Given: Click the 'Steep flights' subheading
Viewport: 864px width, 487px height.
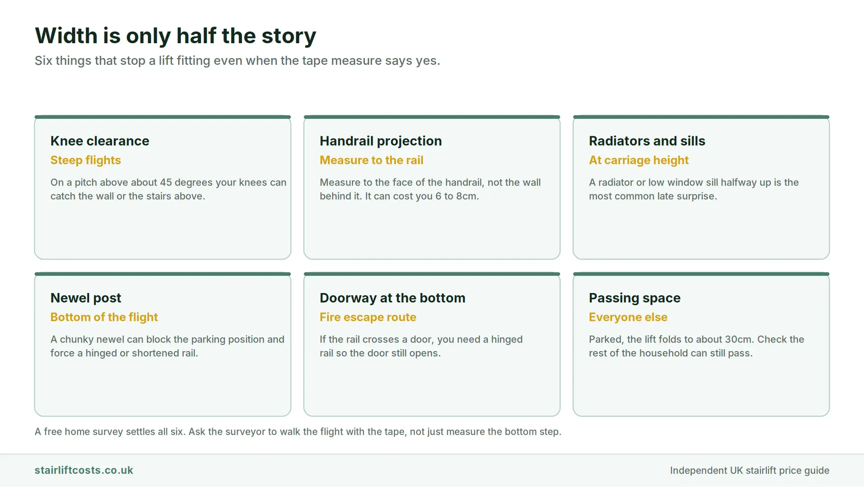Looking at the screenshot, I should [x=85, y=160].
